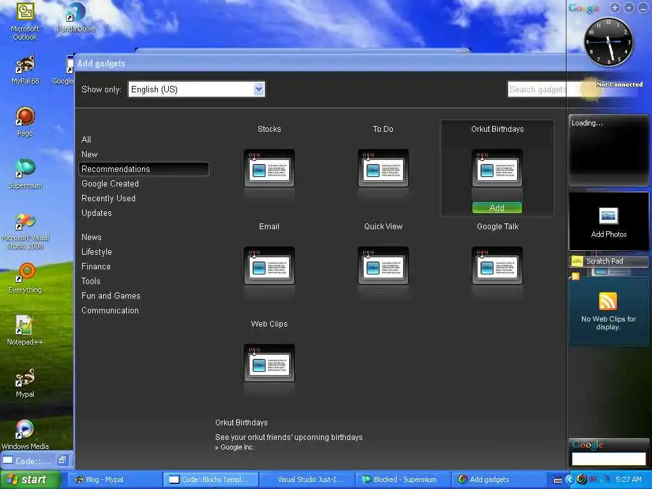Viewport: 652px width, 489px height.
Task: Add the Orkut Birthdays gadget
Action: pyautogui.click(x=497, y=208)
